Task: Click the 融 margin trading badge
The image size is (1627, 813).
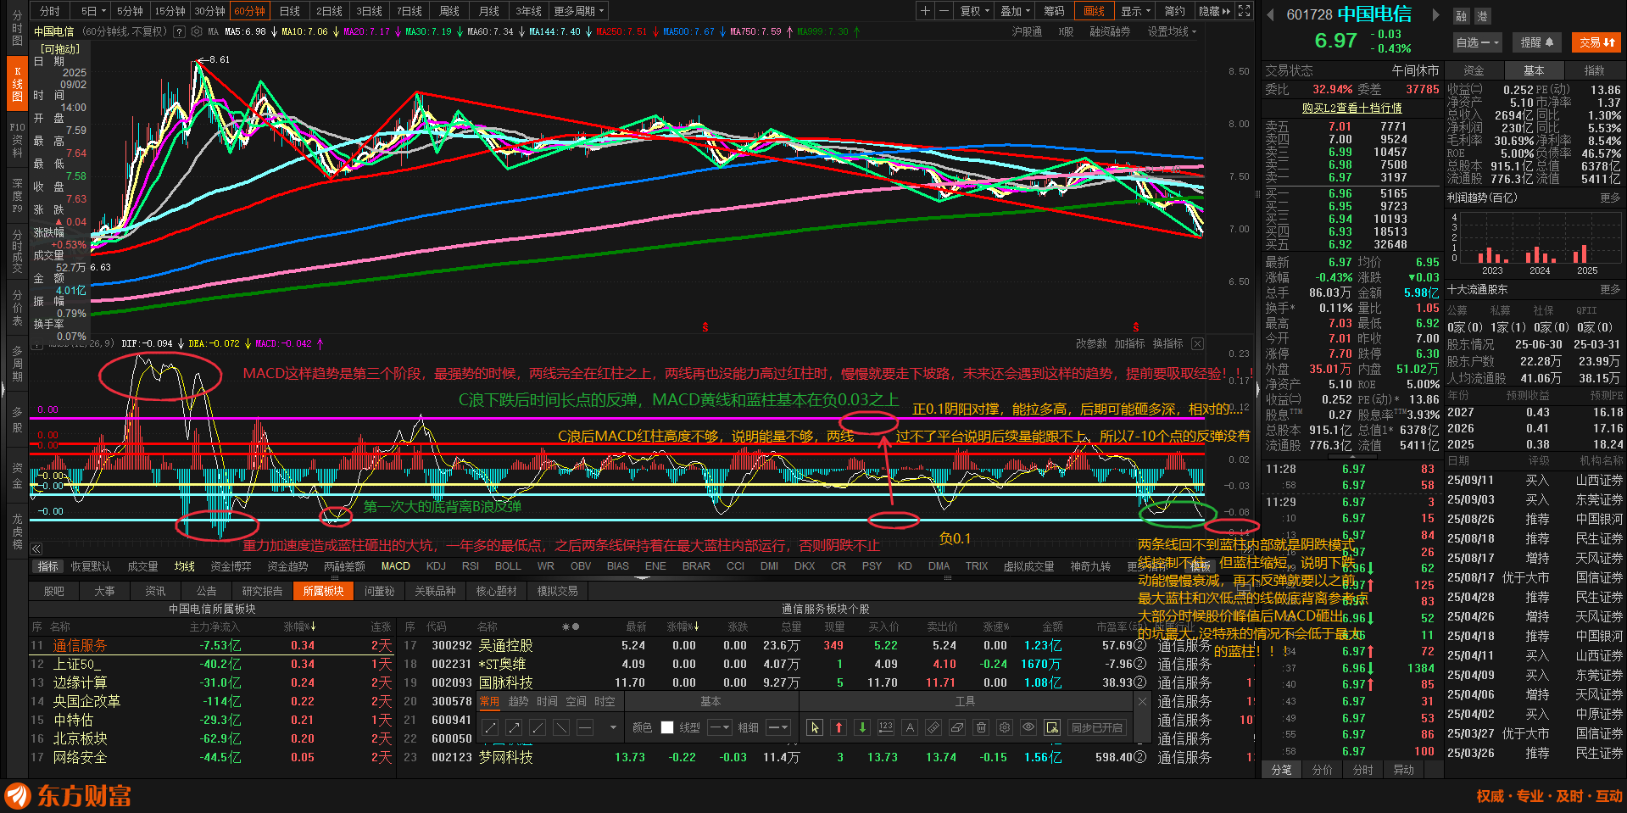Action: (1461, 16)
